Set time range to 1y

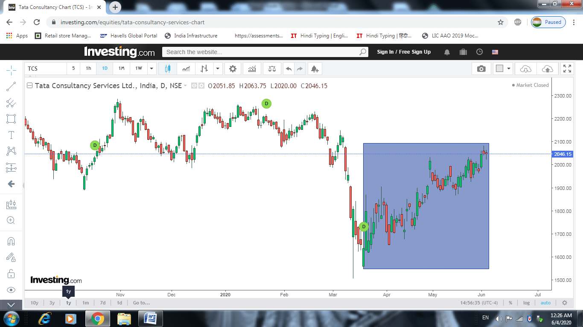pos(68,303)
